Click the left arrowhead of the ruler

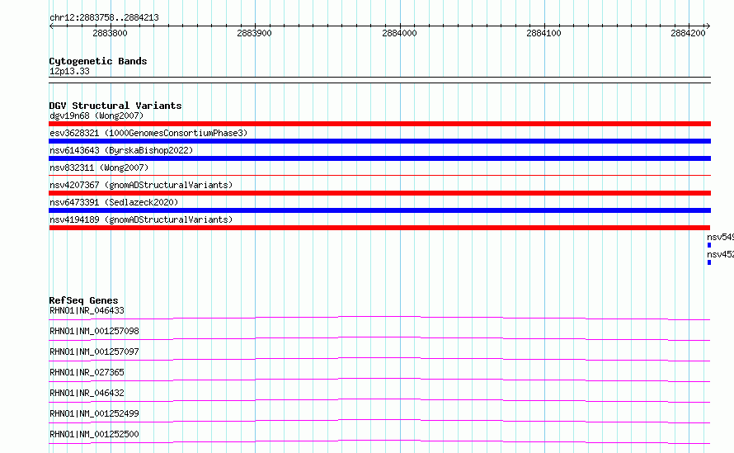[51, 26]
